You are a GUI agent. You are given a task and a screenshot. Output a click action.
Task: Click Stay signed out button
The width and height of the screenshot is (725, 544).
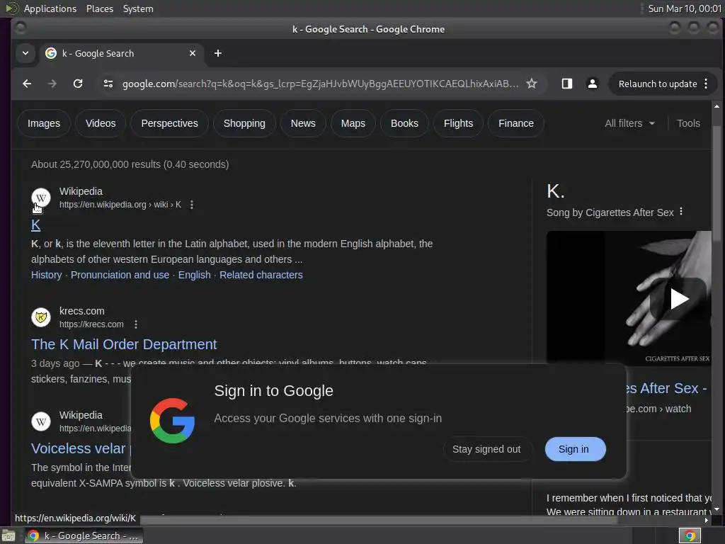click(486, 449)
